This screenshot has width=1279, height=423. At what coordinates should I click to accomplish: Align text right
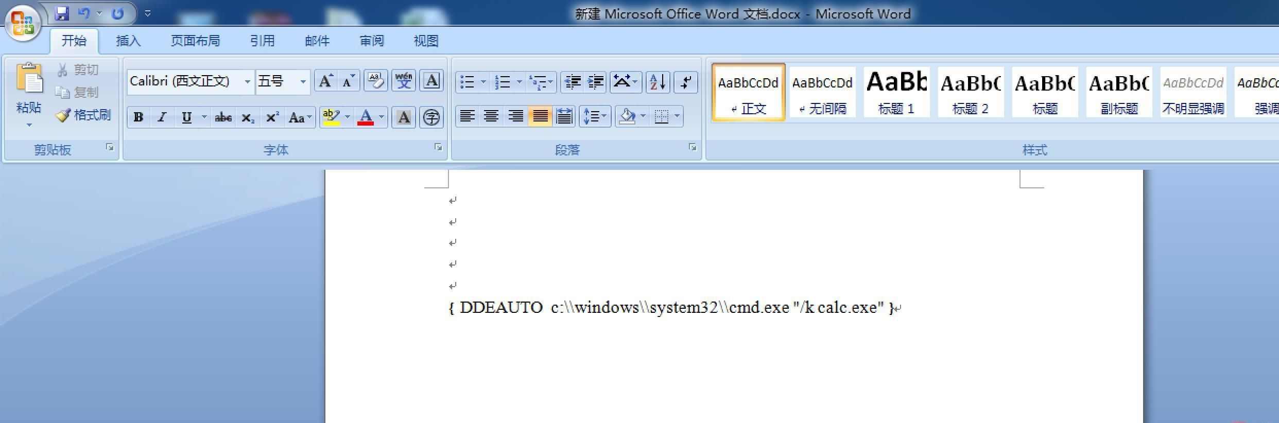coord(515,117)
